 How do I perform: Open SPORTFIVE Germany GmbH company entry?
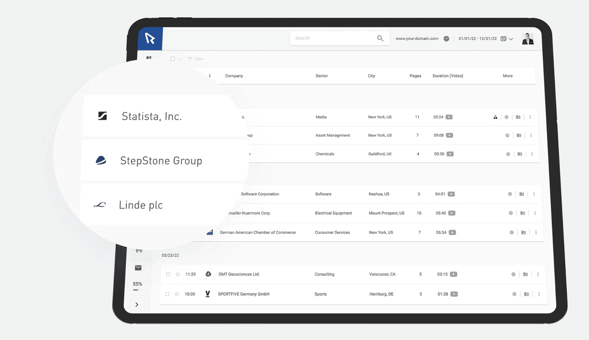pos(244,294)
